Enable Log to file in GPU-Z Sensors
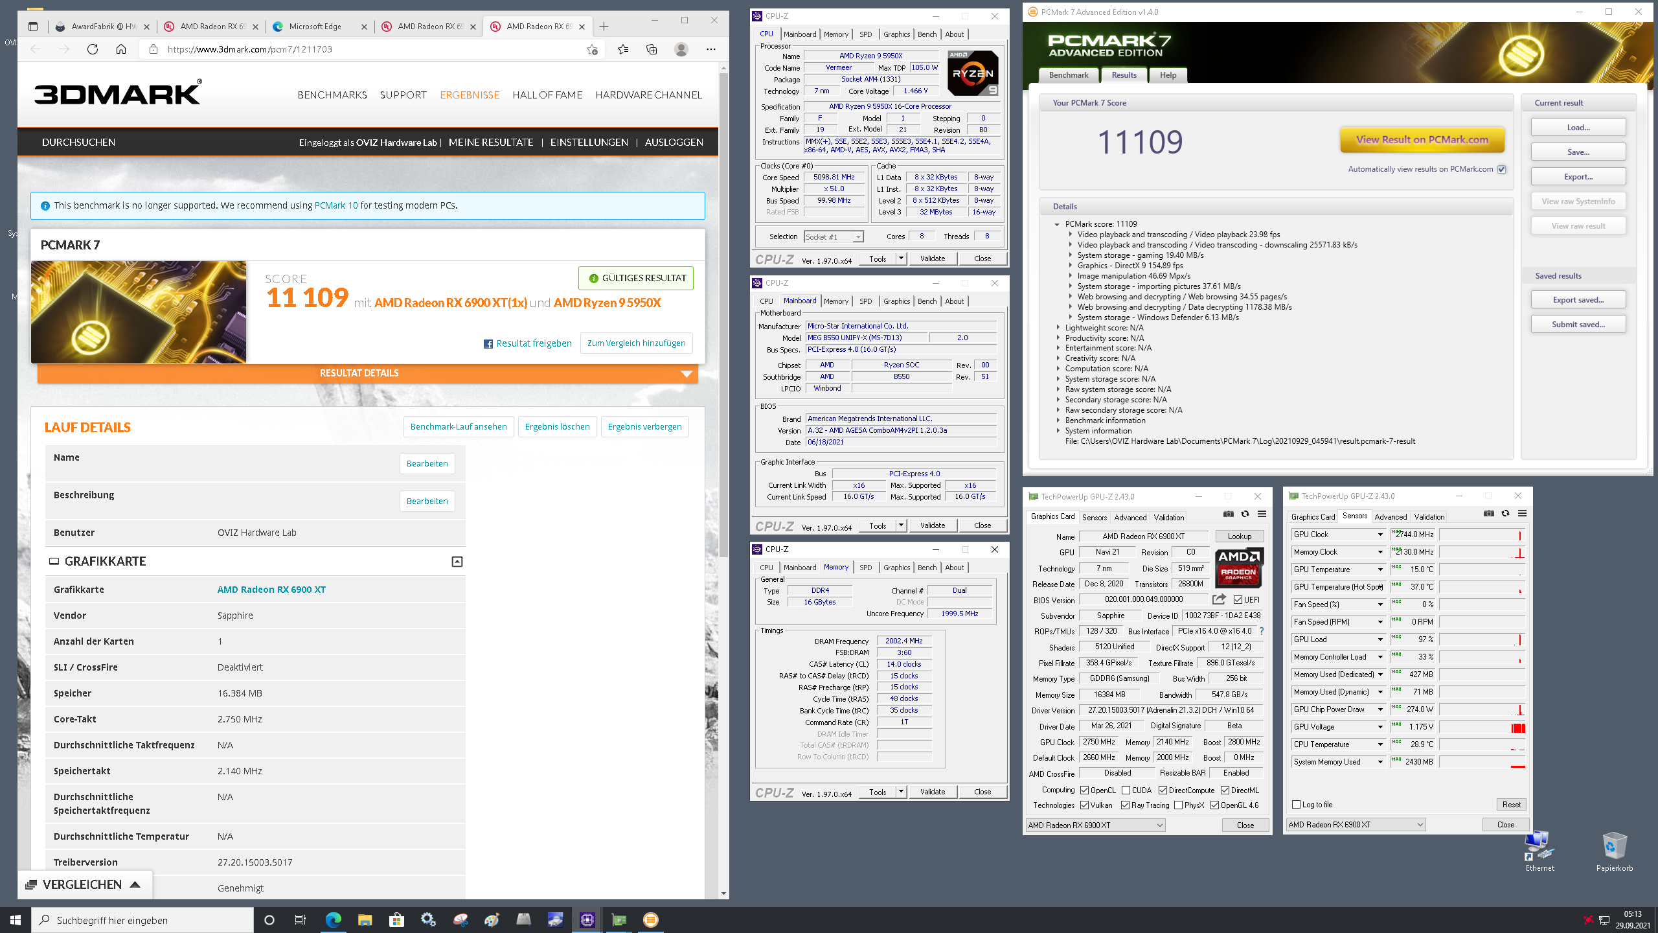Screen dimensions: 1658x933 (x=1296, y=805)
